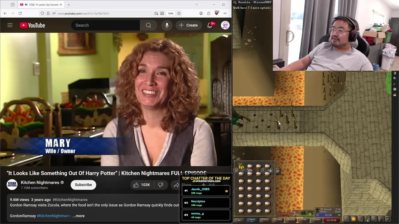Image resolution: width=399 pixels, height=224 pixels.
Task: Expand the video description with ...more
Action: coord(79,216)
